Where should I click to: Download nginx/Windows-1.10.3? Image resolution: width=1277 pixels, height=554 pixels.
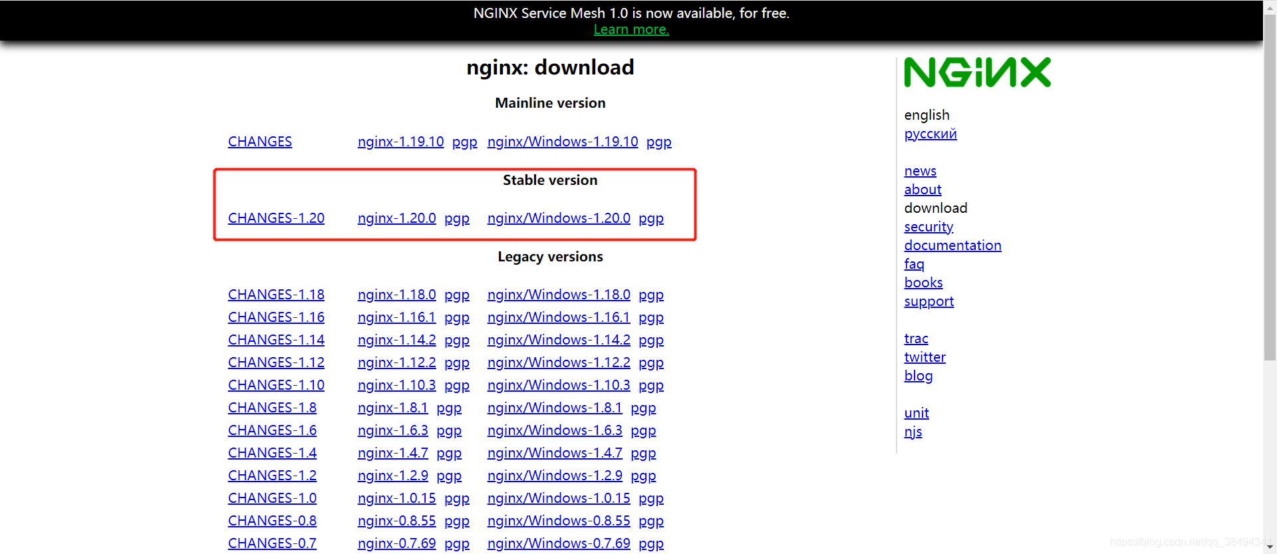[559, 385]
